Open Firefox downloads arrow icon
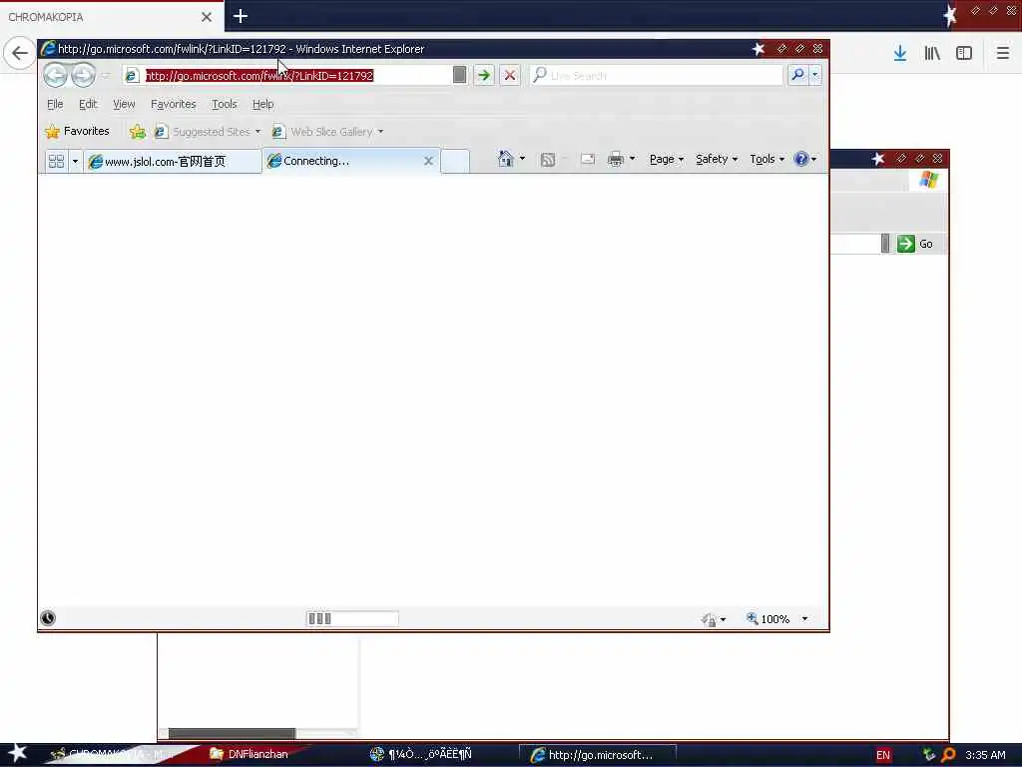The image size is (1022, 767). pos(900,53)
